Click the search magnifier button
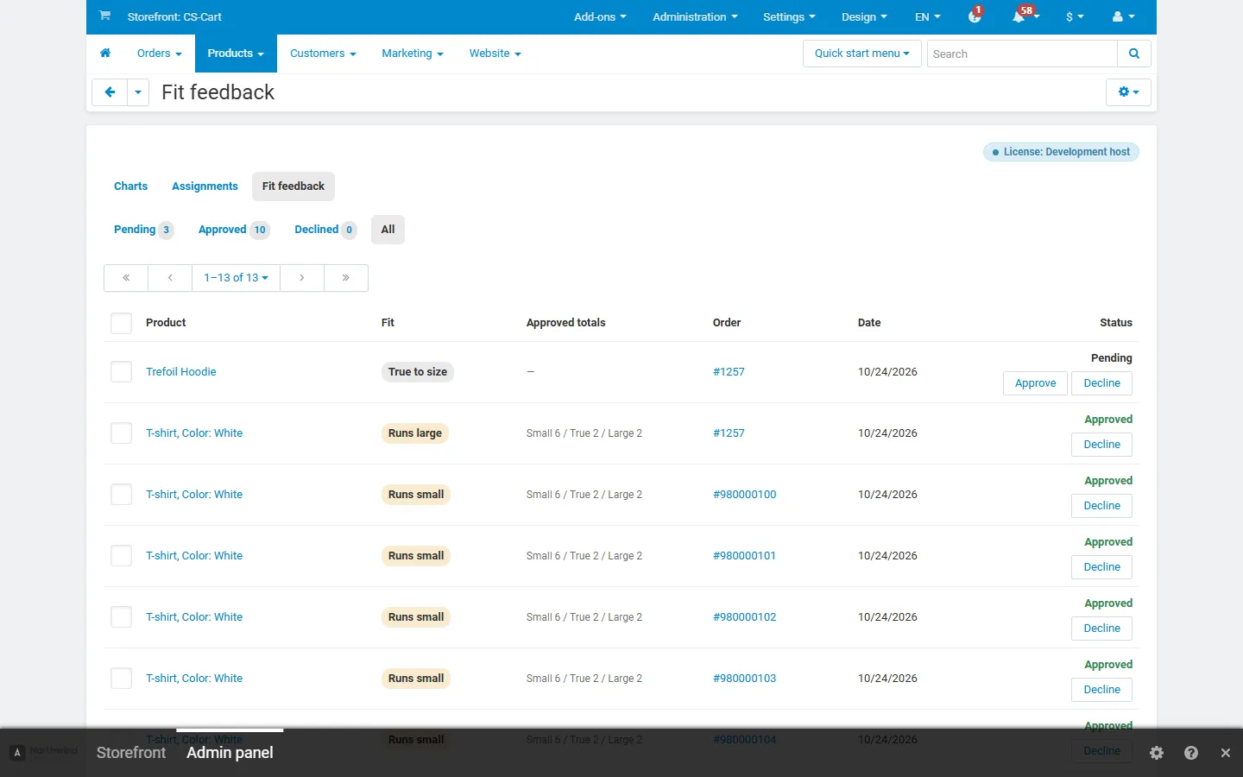This screenshot has height=777, width=1243. [x=1134, y=54]
